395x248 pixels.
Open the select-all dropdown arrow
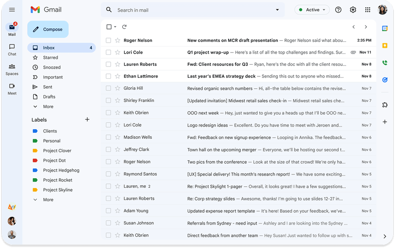[115, 27]
